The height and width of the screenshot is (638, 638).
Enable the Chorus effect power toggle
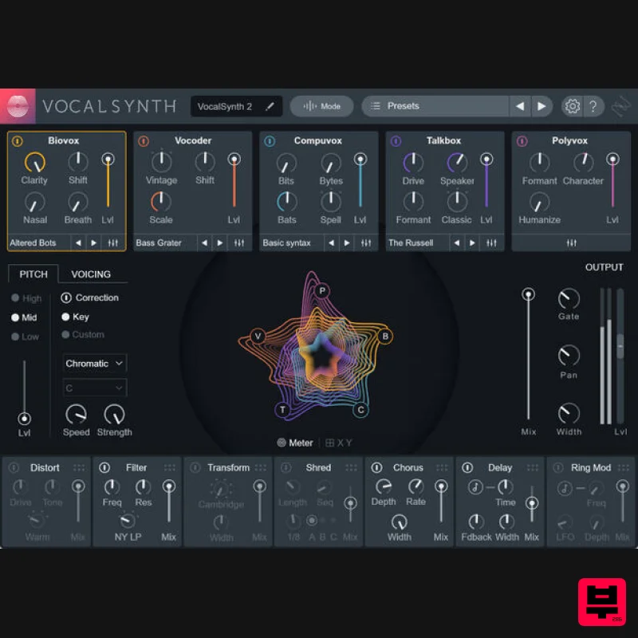coord(377,467)
